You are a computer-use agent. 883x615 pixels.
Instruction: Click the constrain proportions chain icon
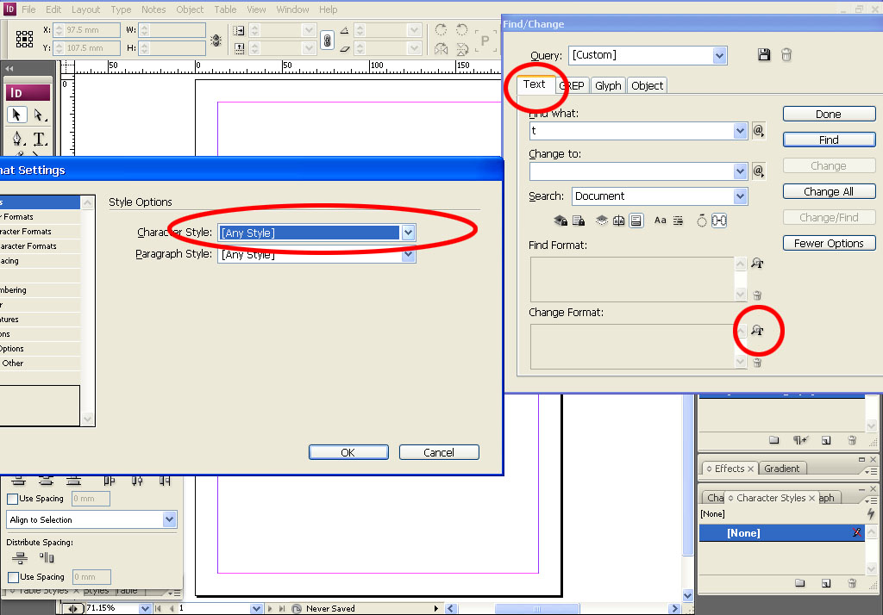[327, 40]
